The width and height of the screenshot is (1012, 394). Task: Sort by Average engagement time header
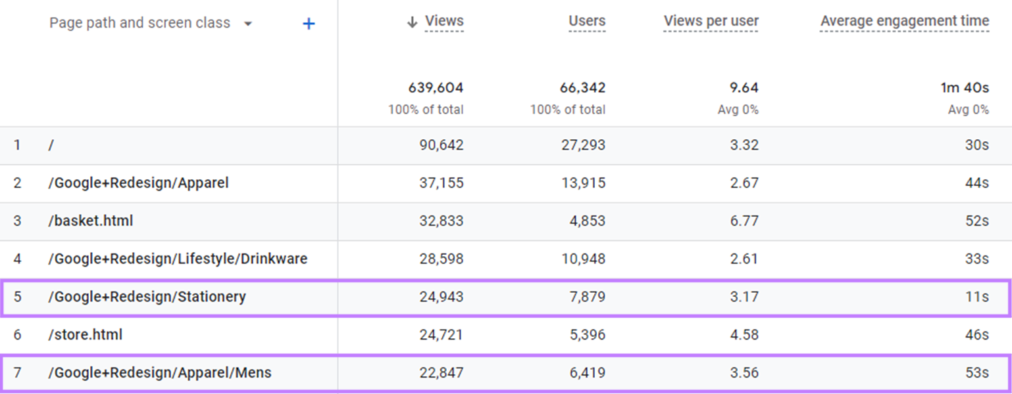pos(904,21)
